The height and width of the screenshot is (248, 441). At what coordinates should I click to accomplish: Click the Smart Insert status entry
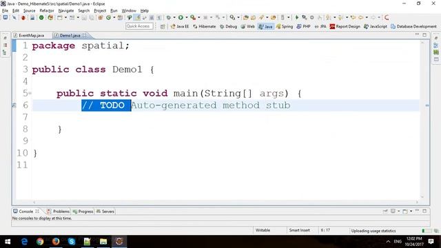click(x=299, y=230)
